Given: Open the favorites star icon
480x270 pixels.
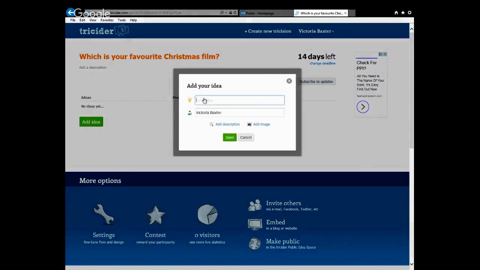Looking at the screenshot, I should pyautogui.click(x=403, y=13).
